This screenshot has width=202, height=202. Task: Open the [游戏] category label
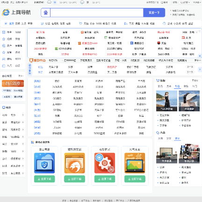click(37, 87)
